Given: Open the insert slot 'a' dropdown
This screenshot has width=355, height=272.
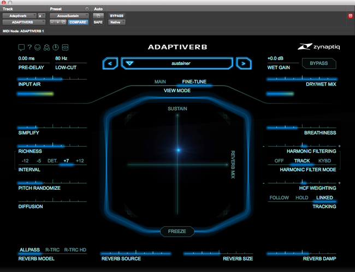Looking at the screenshot, I should pyautogui.click(x=42, y=16).
